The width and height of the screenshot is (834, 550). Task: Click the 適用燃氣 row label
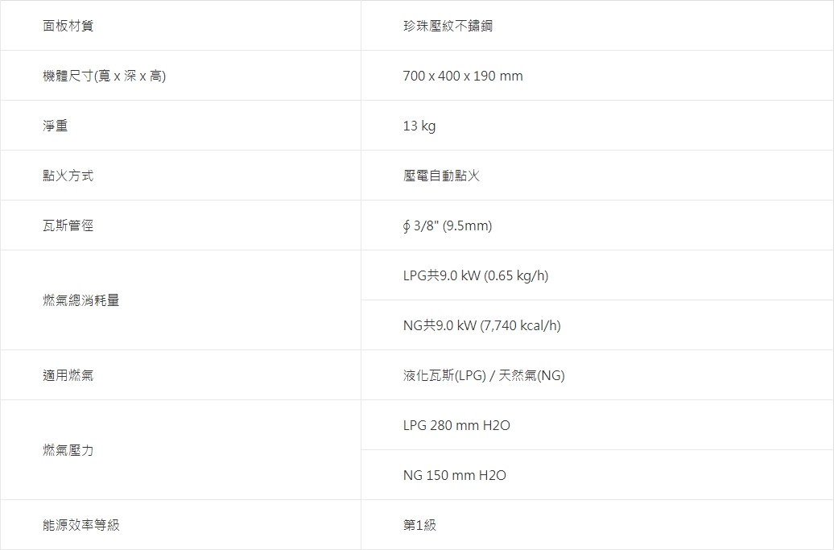coord(68,375)
